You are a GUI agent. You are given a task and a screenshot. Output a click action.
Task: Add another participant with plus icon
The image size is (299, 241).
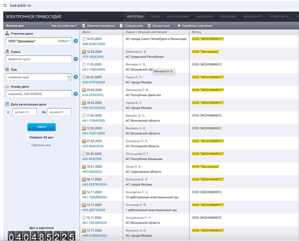tap(76, 41)
